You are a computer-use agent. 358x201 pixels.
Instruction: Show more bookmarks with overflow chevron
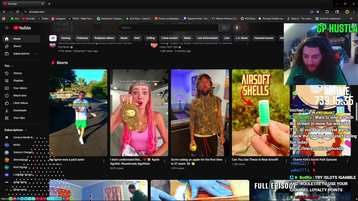tap(351, 18)
